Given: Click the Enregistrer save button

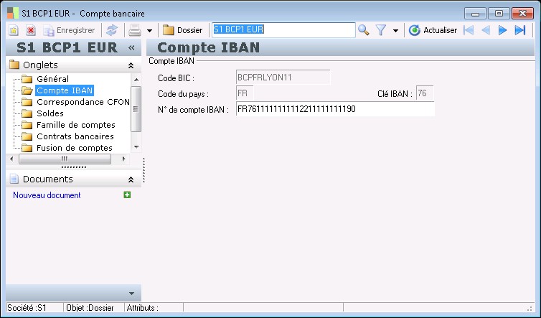Looking at the screenshot, I should pyautogui.click(x=69, y=30).
